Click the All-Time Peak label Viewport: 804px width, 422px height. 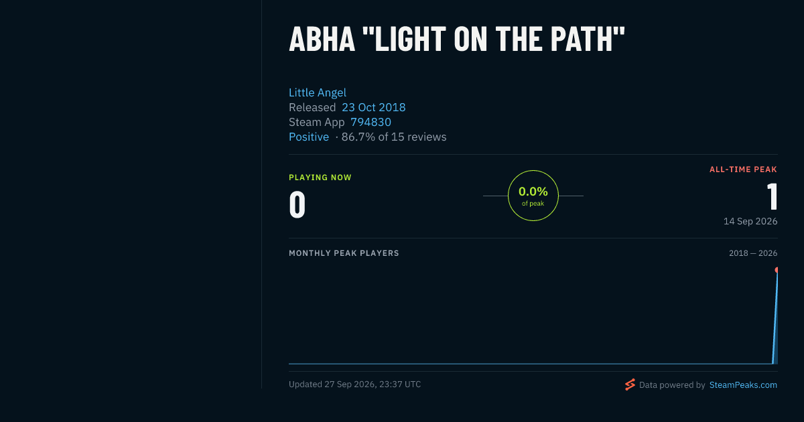(744, 169)
